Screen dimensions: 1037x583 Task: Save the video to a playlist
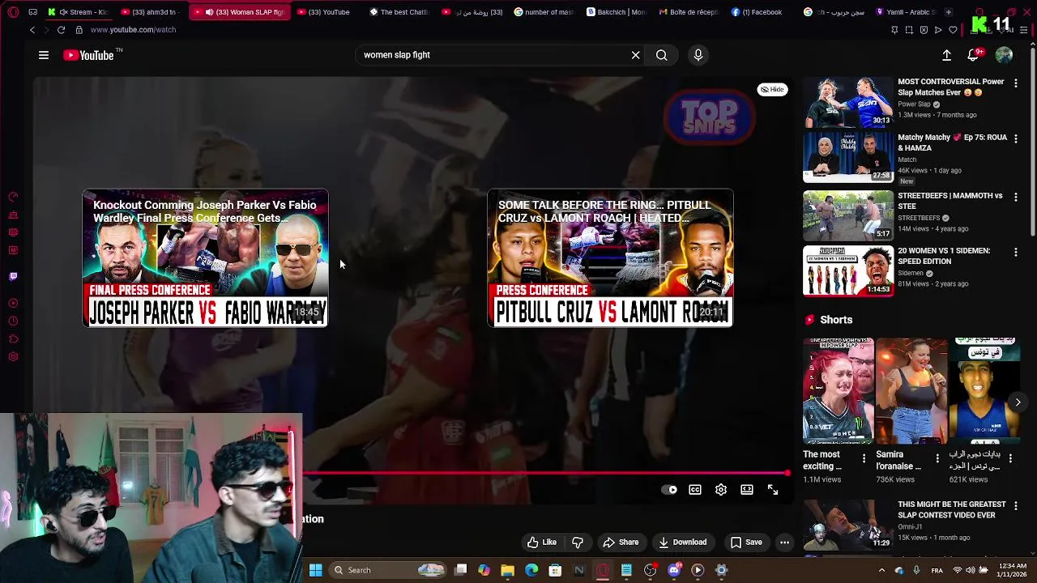click(746, 543)
